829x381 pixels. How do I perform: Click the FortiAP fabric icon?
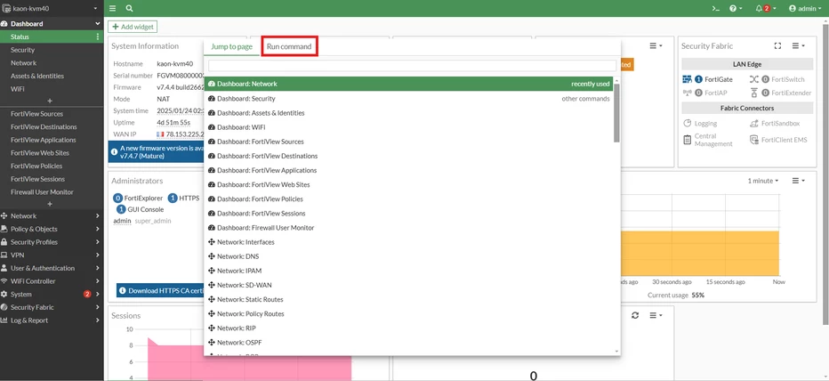[687, 93]
